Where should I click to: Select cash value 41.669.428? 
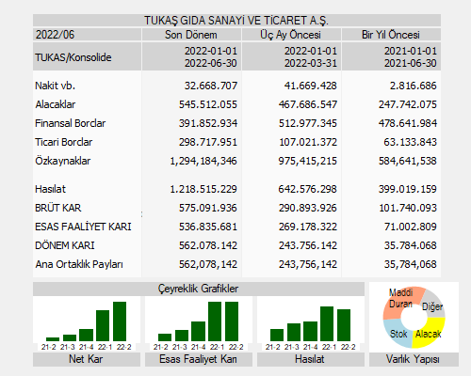(x=311, y=86)
